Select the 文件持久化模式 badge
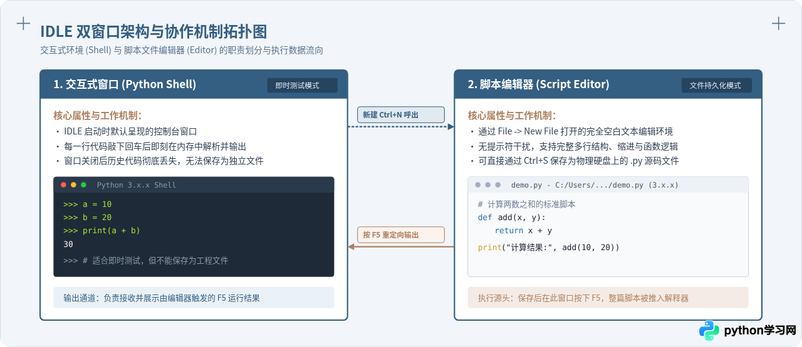802x347 pixels. coord(716,86)
